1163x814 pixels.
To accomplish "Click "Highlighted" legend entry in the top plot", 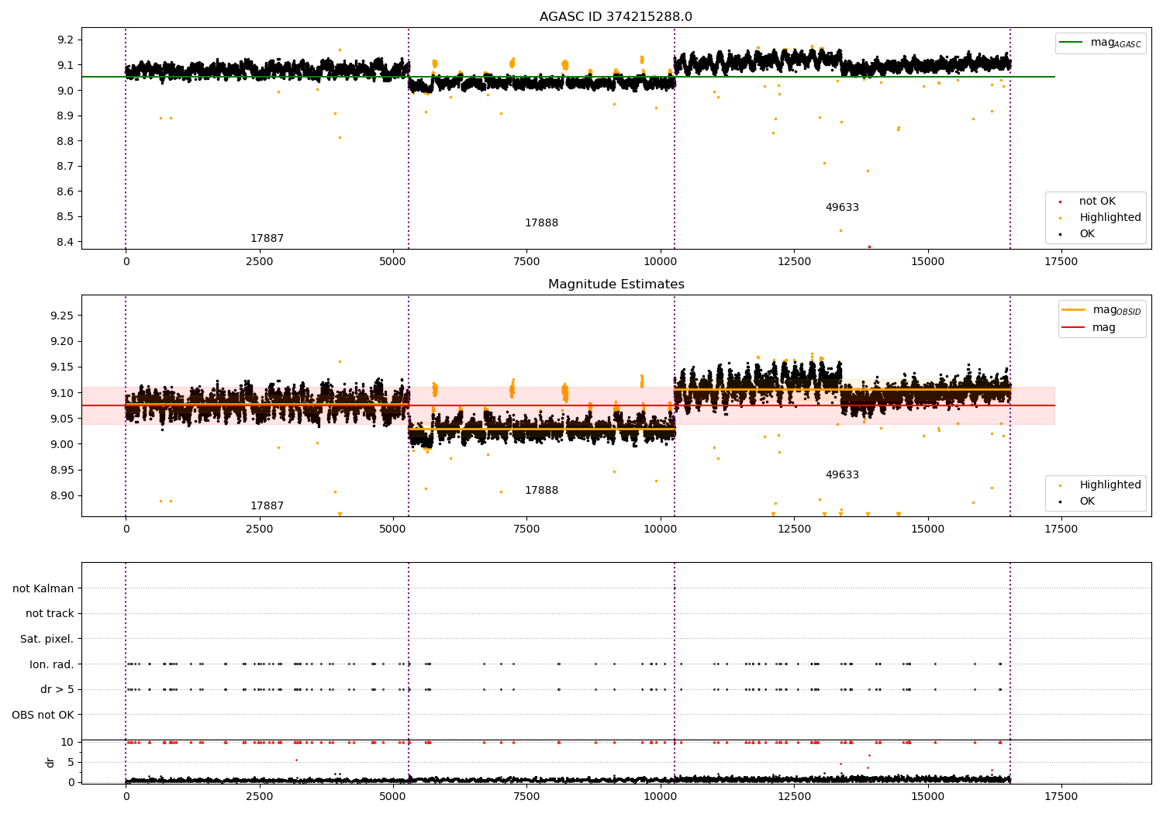I will tap(1110, 218).
